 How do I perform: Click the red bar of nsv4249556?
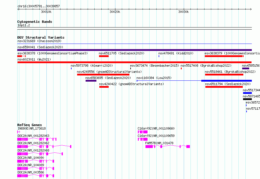point(103,75)
